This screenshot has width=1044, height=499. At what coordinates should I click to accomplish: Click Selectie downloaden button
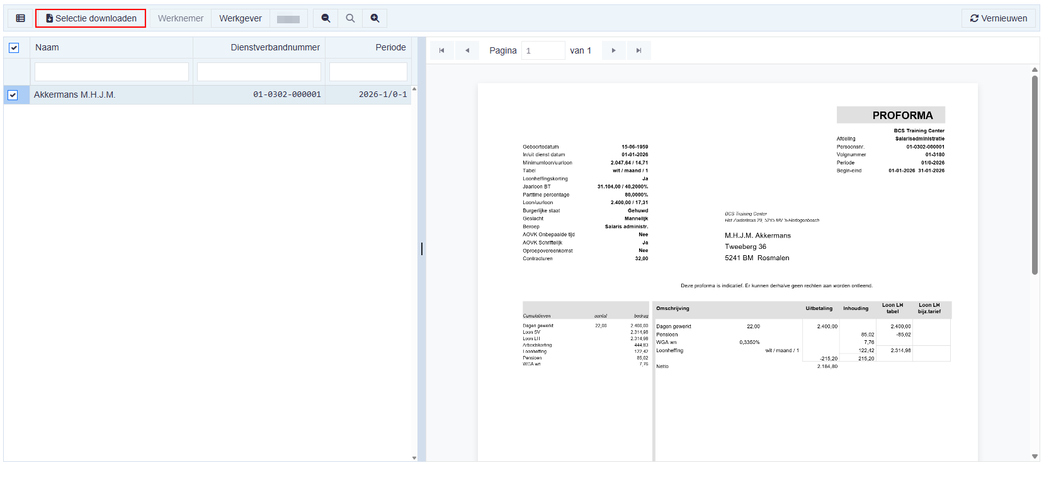point(91,18)
